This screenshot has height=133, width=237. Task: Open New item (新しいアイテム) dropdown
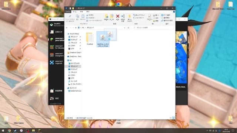(x=139, y=15)
